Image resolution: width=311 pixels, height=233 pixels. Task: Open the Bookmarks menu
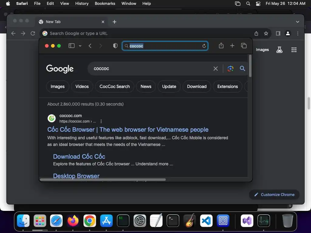click(105, 3)
